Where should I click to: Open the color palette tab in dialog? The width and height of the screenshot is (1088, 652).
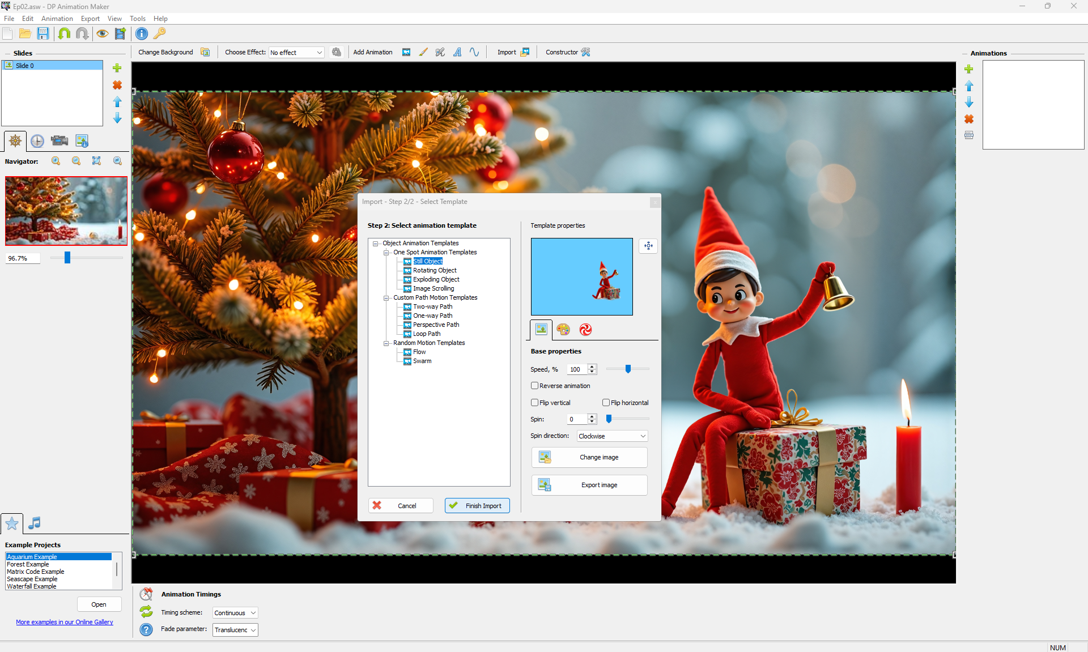563,329
